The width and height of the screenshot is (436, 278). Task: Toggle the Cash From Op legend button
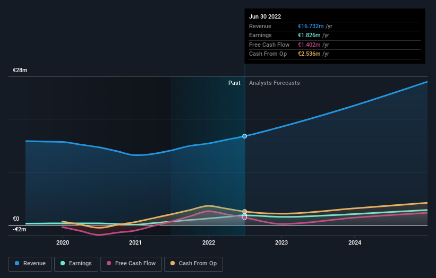tap(193, 264)
